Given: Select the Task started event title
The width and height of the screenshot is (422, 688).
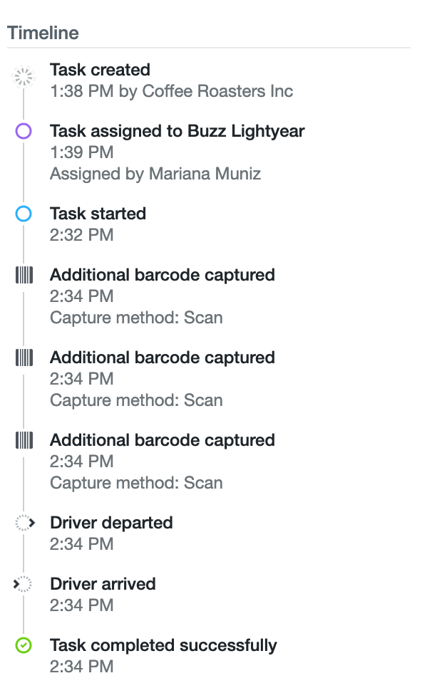Looking at the screenshot, I should click(x=98, y=214).
